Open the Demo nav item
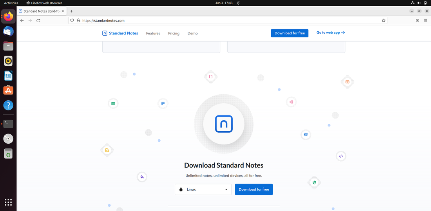The image size is (431, 211). [192, 33]
